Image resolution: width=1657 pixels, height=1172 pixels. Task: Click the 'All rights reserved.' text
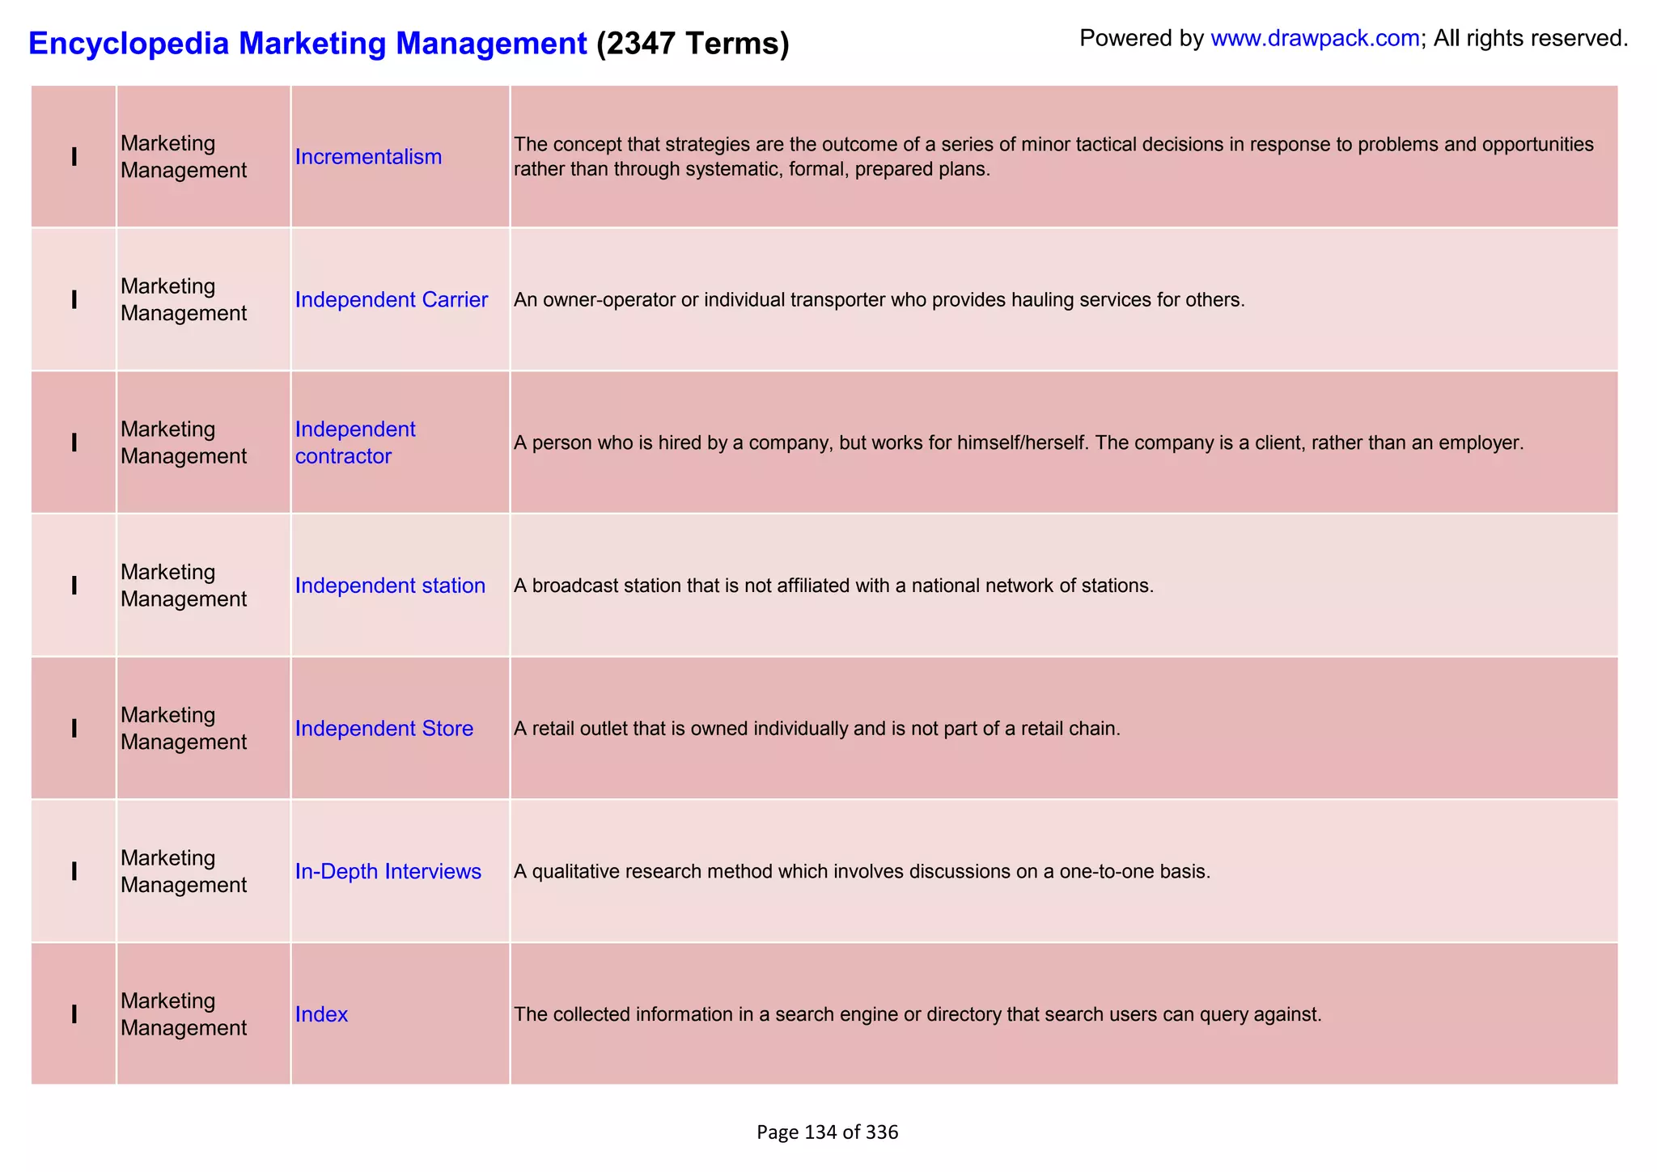pos(1531,38)
